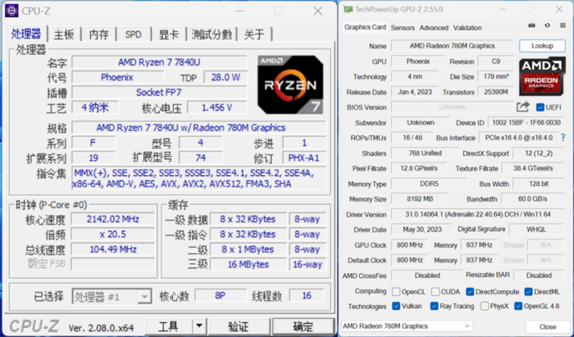The width and height of the screenshot is (574, 337).
Task: Click the Digital Signature value WHQL
Action: (x=536, y=230)
